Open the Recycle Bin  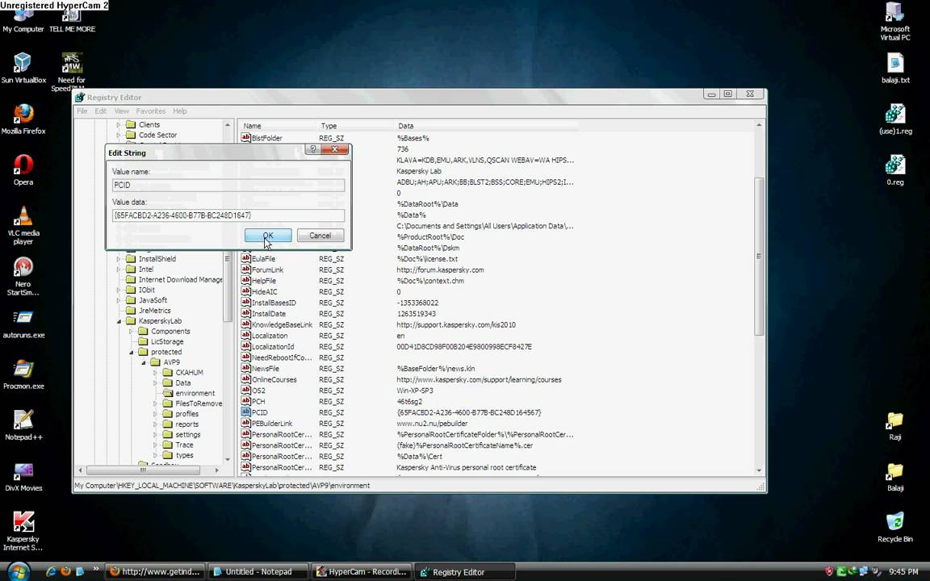pyautogui.click(x=895, y=528)
